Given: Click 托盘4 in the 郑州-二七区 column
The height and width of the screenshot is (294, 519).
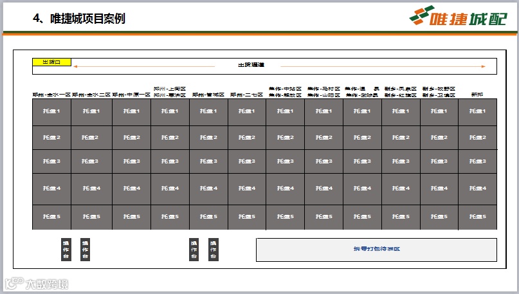Looking at the screenshot, I should pyautogui.click(x=246, y=188).
